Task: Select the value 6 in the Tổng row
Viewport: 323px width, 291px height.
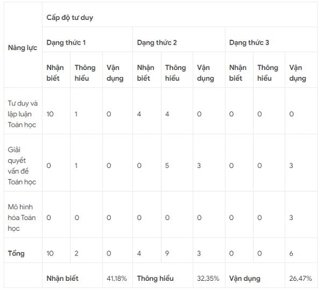Action: (291, 253)
